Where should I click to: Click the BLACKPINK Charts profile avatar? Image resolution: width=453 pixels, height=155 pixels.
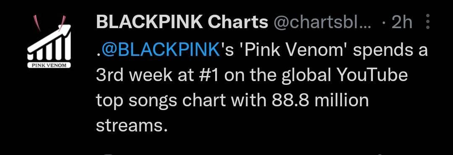49,42
